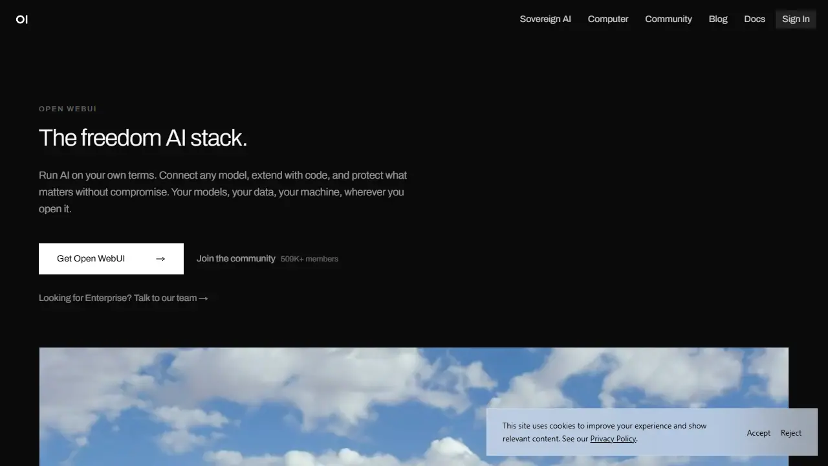Click the headline The freedom AI stack
This screenshot has width=828, height=466.
pos(143,138)
